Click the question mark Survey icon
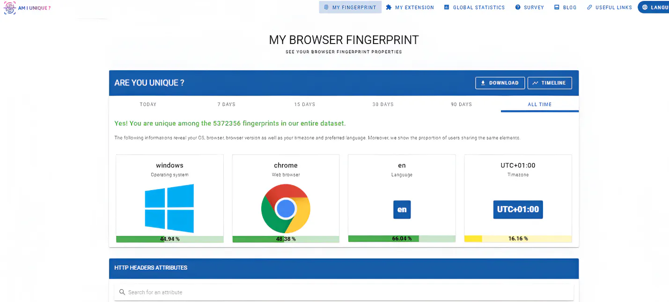Image resolution: width=669 pixels, height=302 pixels. 518,7
